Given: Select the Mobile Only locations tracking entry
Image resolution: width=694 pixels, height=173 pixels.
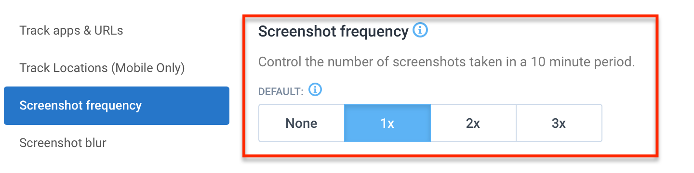Looking at the screenshot, I should point(102,68).
